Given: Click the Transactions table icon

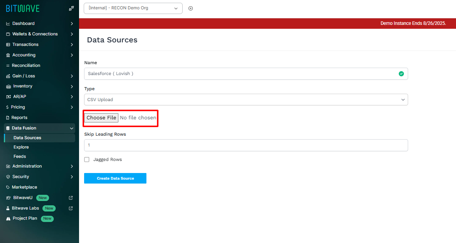Looking at the screenshot, I should (8, 44).
